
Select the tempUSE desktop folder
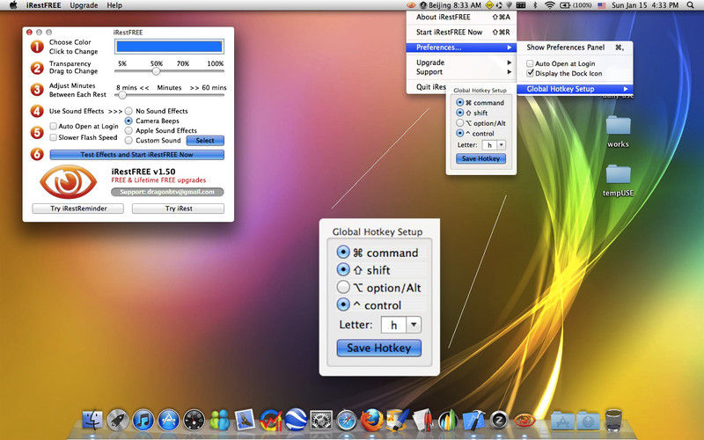[619, 180]
